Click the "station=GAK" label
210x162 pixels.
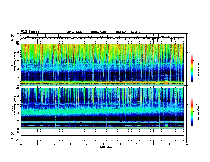pos(99,32)
